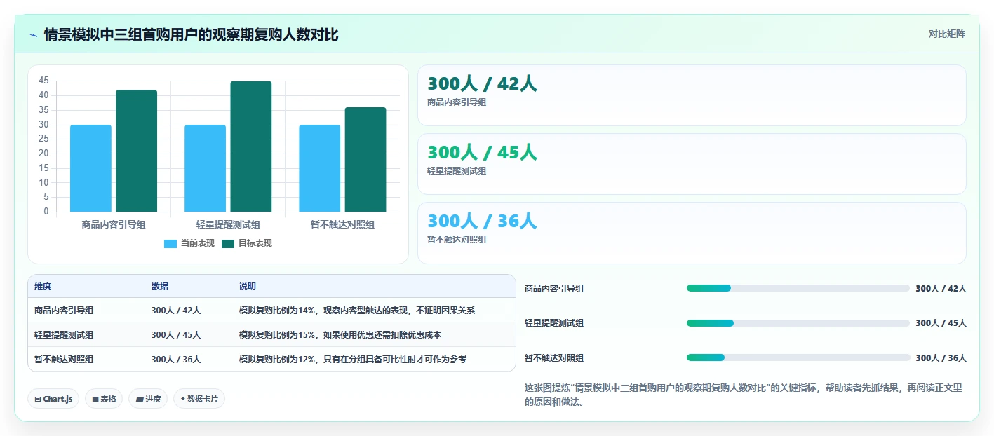Screen dimensions: 994x436
Task: Click 暂不触达对照组 cell in the table
Action: coord(64,359)
